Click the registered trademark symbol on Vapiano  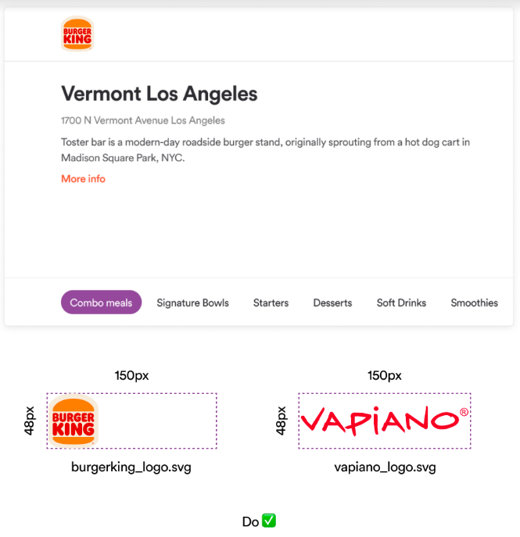point(464,412)
